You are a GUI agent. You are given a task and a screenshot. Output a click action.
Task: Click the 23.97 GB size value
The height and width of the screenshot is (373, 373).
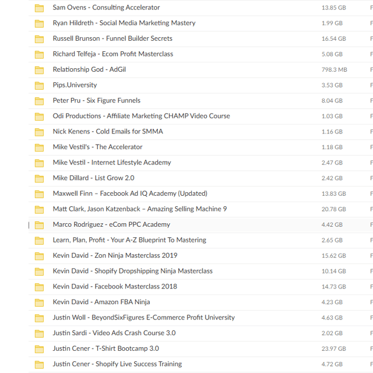click(x=334, y=349)
